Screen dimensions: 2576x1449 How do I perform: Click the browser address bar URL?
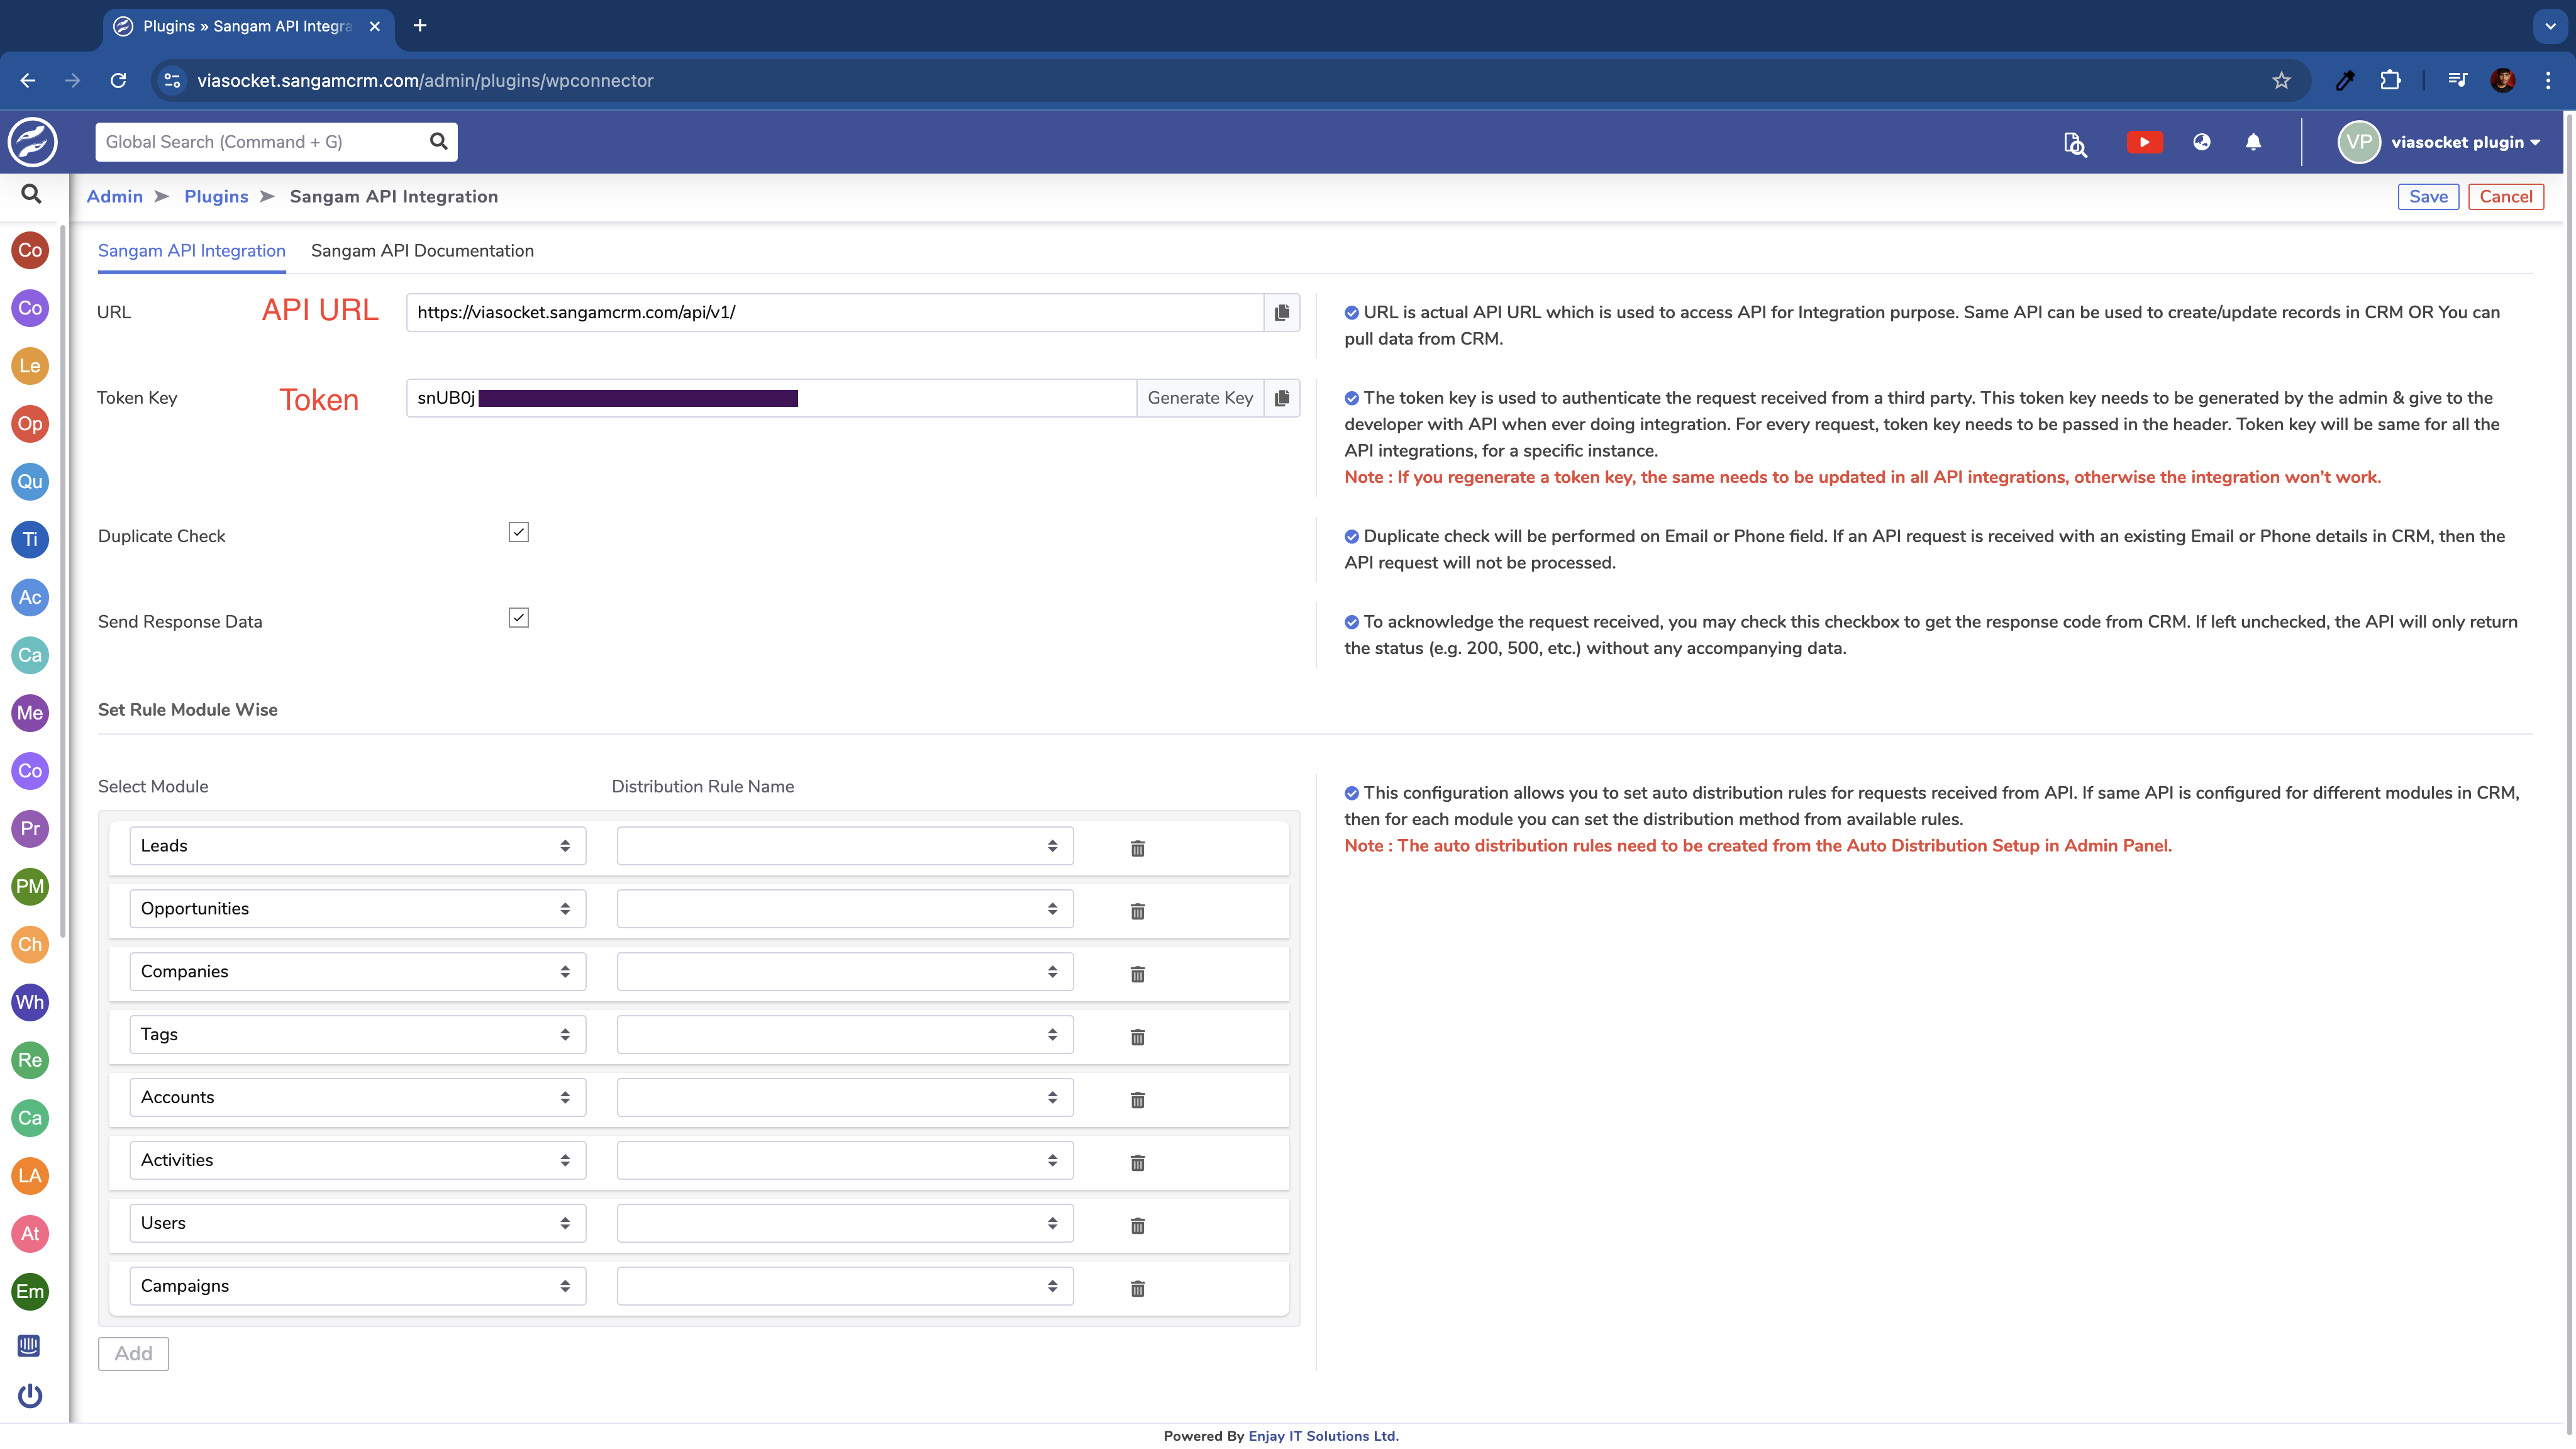(425, 81)
